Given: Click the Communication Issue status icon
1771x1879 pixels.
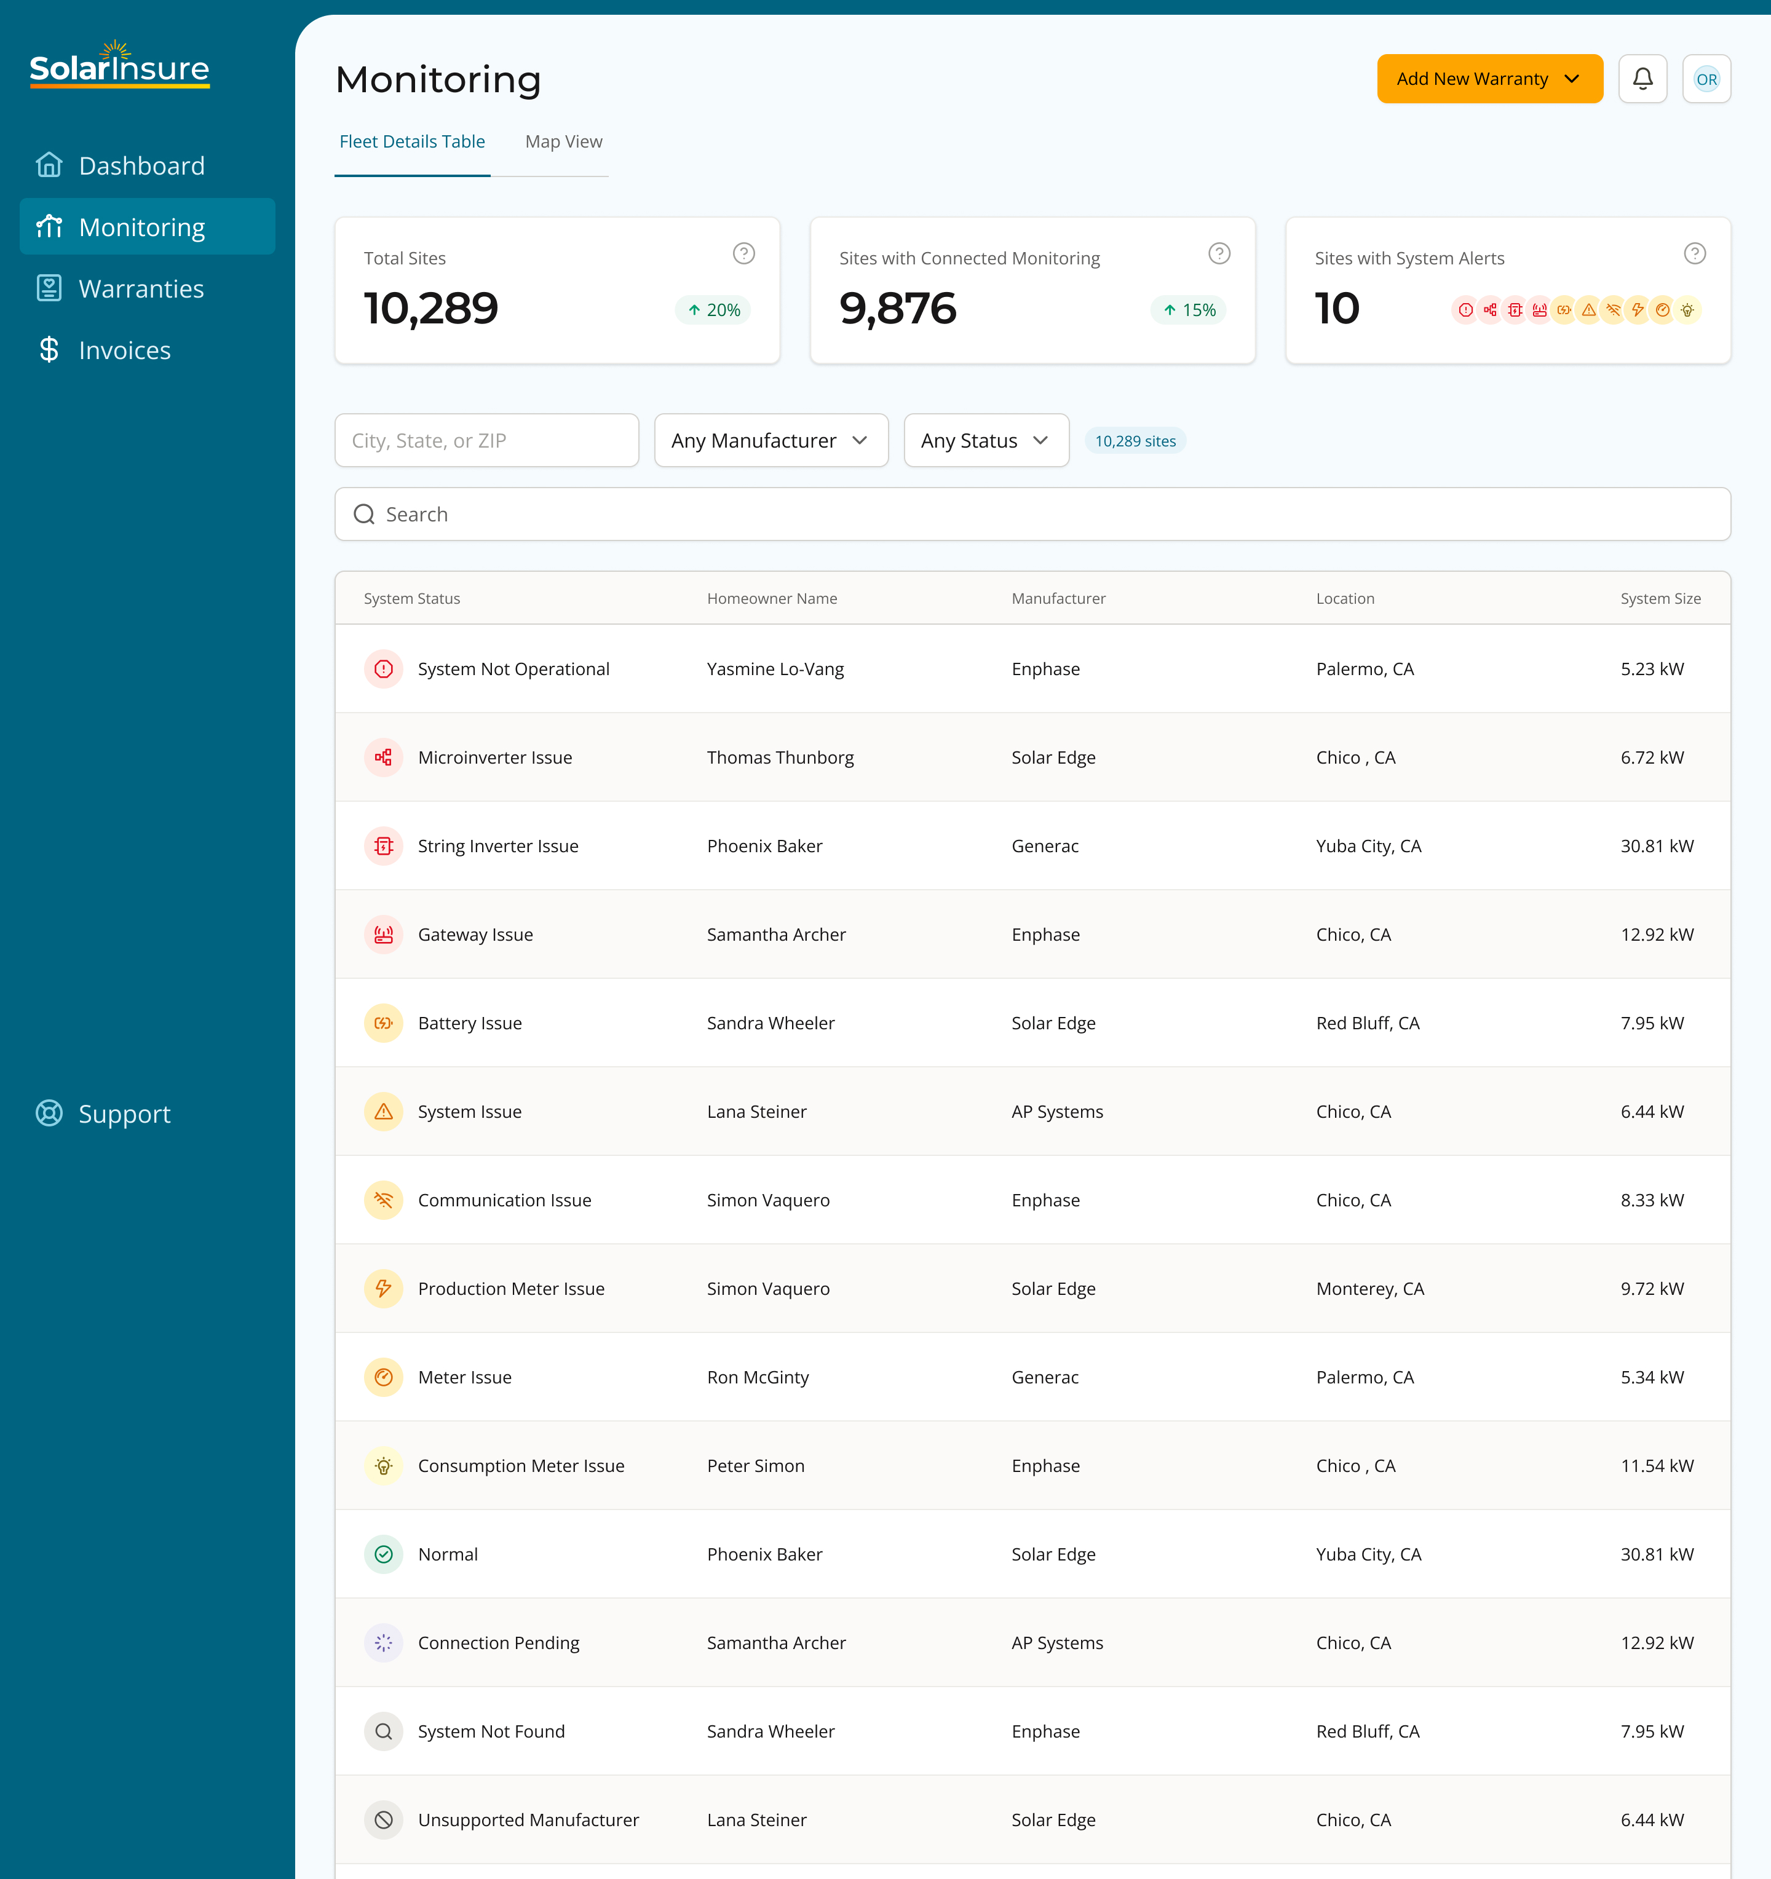Looking at the screenshot, I should [384, 1200].
